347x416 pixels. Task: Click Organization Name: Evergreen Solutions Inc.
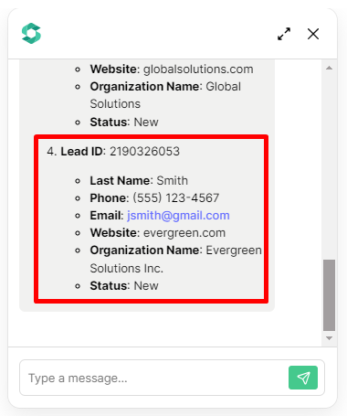tap(176, 259)
